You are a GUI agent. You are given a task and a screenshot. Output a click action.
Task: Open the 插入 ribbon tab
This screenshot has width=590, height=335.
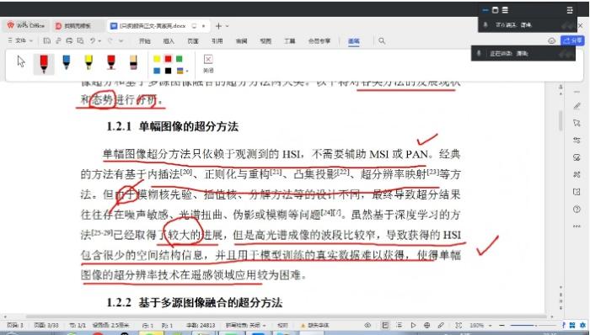click(169, 41)
